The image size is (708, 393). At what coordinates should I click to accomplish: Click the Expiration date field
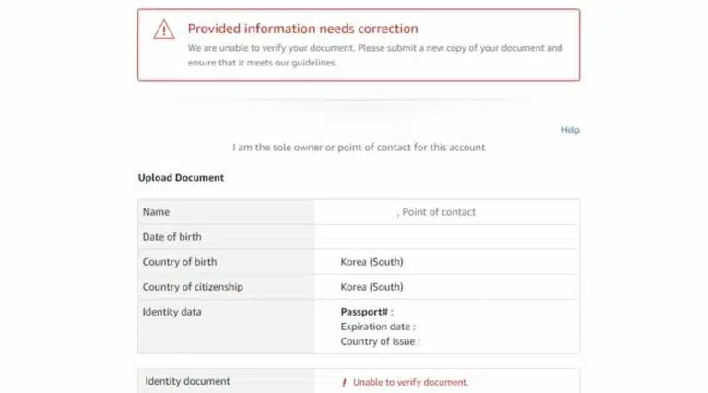click(378, 327)
